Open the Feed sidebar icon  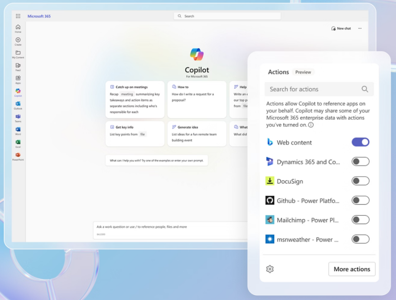pos(18,67)
